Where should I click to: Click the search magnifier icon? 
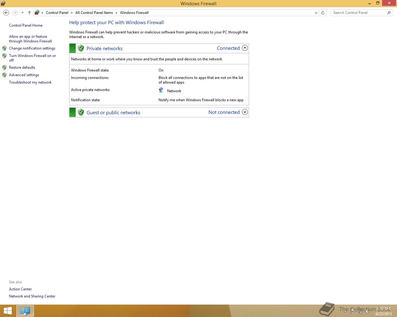389,13
